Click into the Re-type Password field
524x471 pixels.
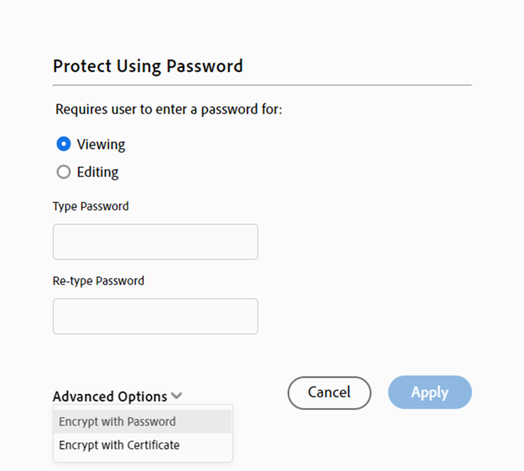tap(155, 317)
